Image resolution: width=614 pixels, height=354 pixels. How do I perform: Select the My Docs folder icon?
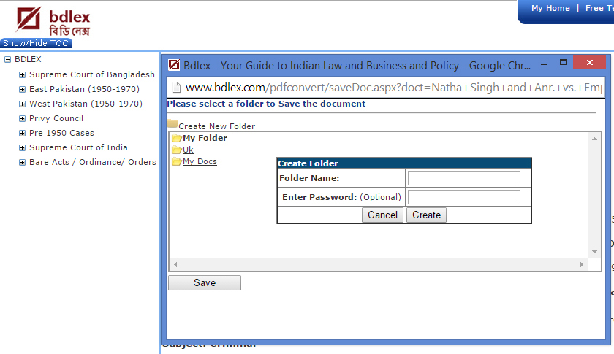point(177,161)
